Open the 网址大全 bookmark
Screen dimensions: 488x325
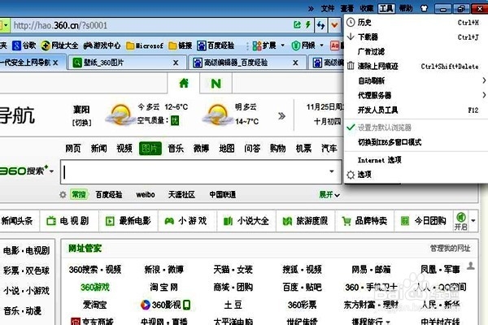[x=59, y=45]
